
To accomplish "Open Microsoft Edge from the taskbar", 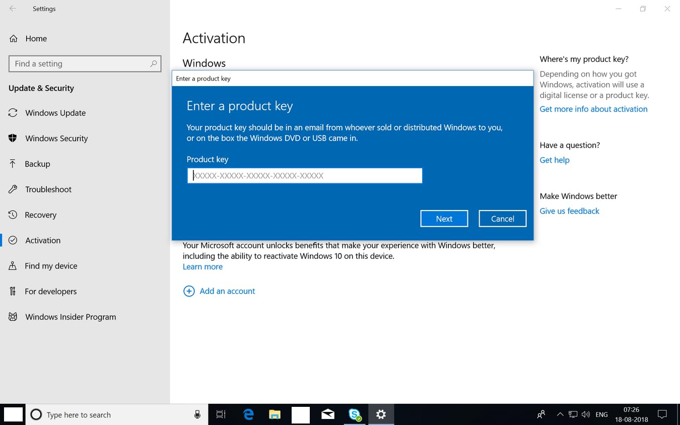I will coord(248,414).
